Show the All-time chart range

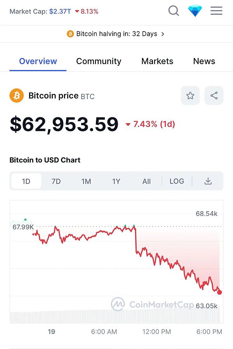[x=146, y=181]
